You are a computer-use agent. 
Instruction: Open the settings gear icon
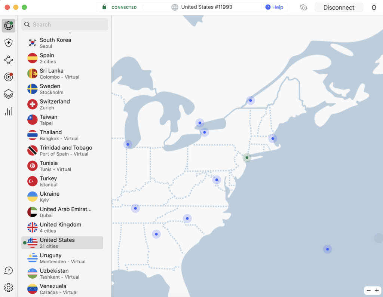click(9, 288)
